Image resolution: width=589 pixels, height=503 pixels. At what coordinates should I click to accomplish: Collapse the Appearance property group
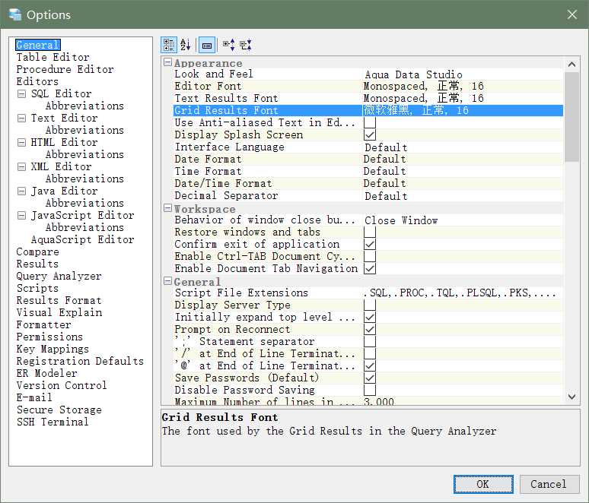(167, 62)
